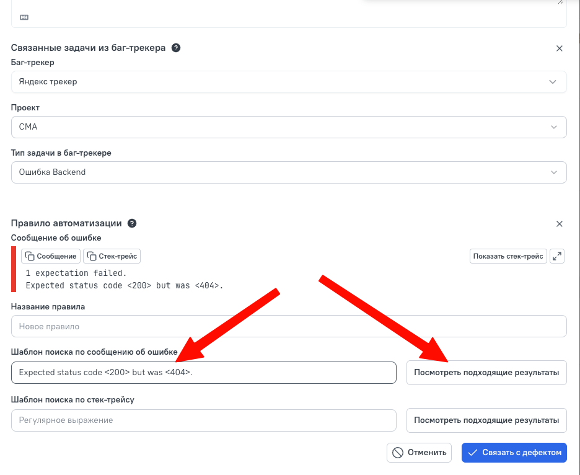The image size is (580, 475).
Task: Expand error message to fullscreen view
Action: [557, 256]
